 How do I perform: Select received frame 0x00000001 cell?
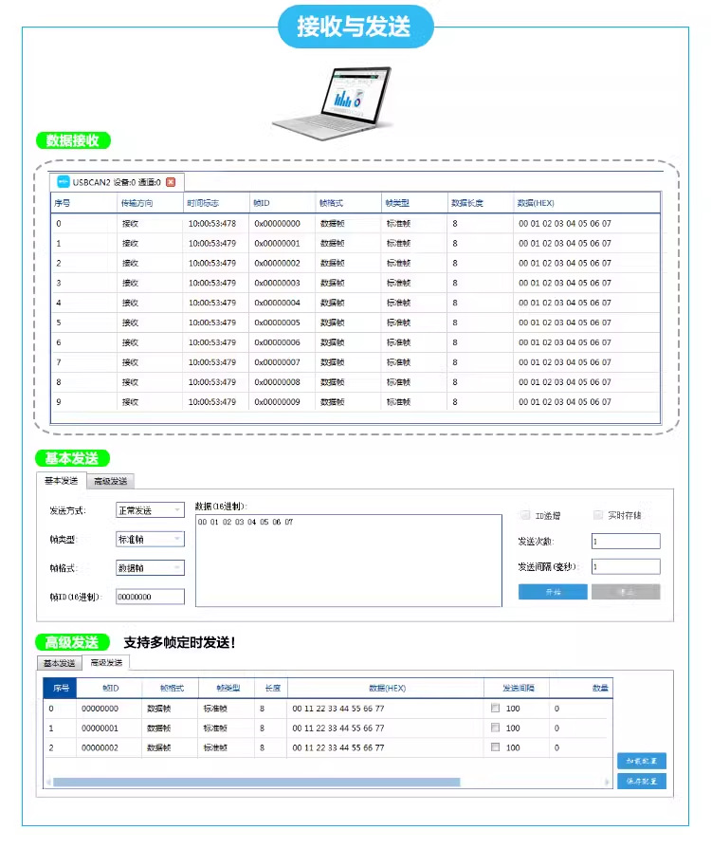point(282,244)
